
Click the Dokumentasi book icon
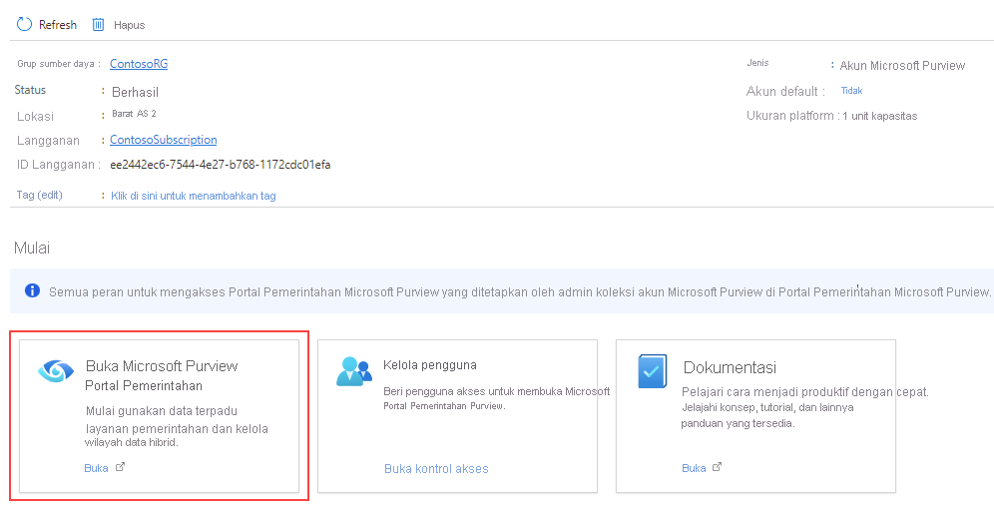653,371
